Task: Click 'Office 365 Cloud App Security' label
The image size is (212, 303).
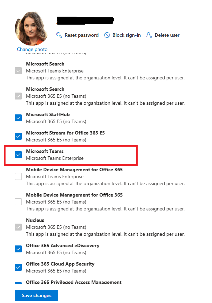Action: point(60,264)
